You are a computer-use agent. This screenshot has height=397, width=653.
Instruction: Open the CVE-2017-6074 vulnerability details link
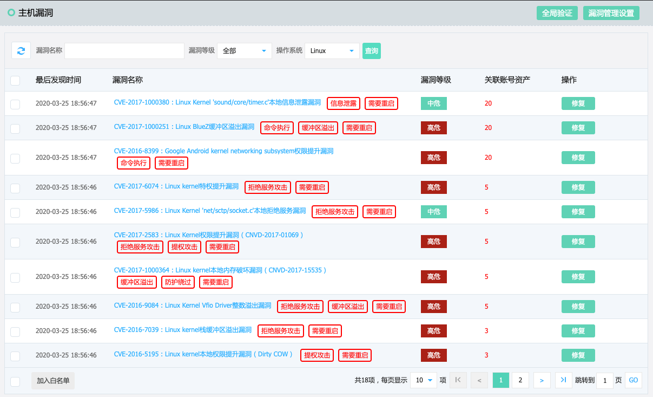pyautogui.click(x=176, y=187)
